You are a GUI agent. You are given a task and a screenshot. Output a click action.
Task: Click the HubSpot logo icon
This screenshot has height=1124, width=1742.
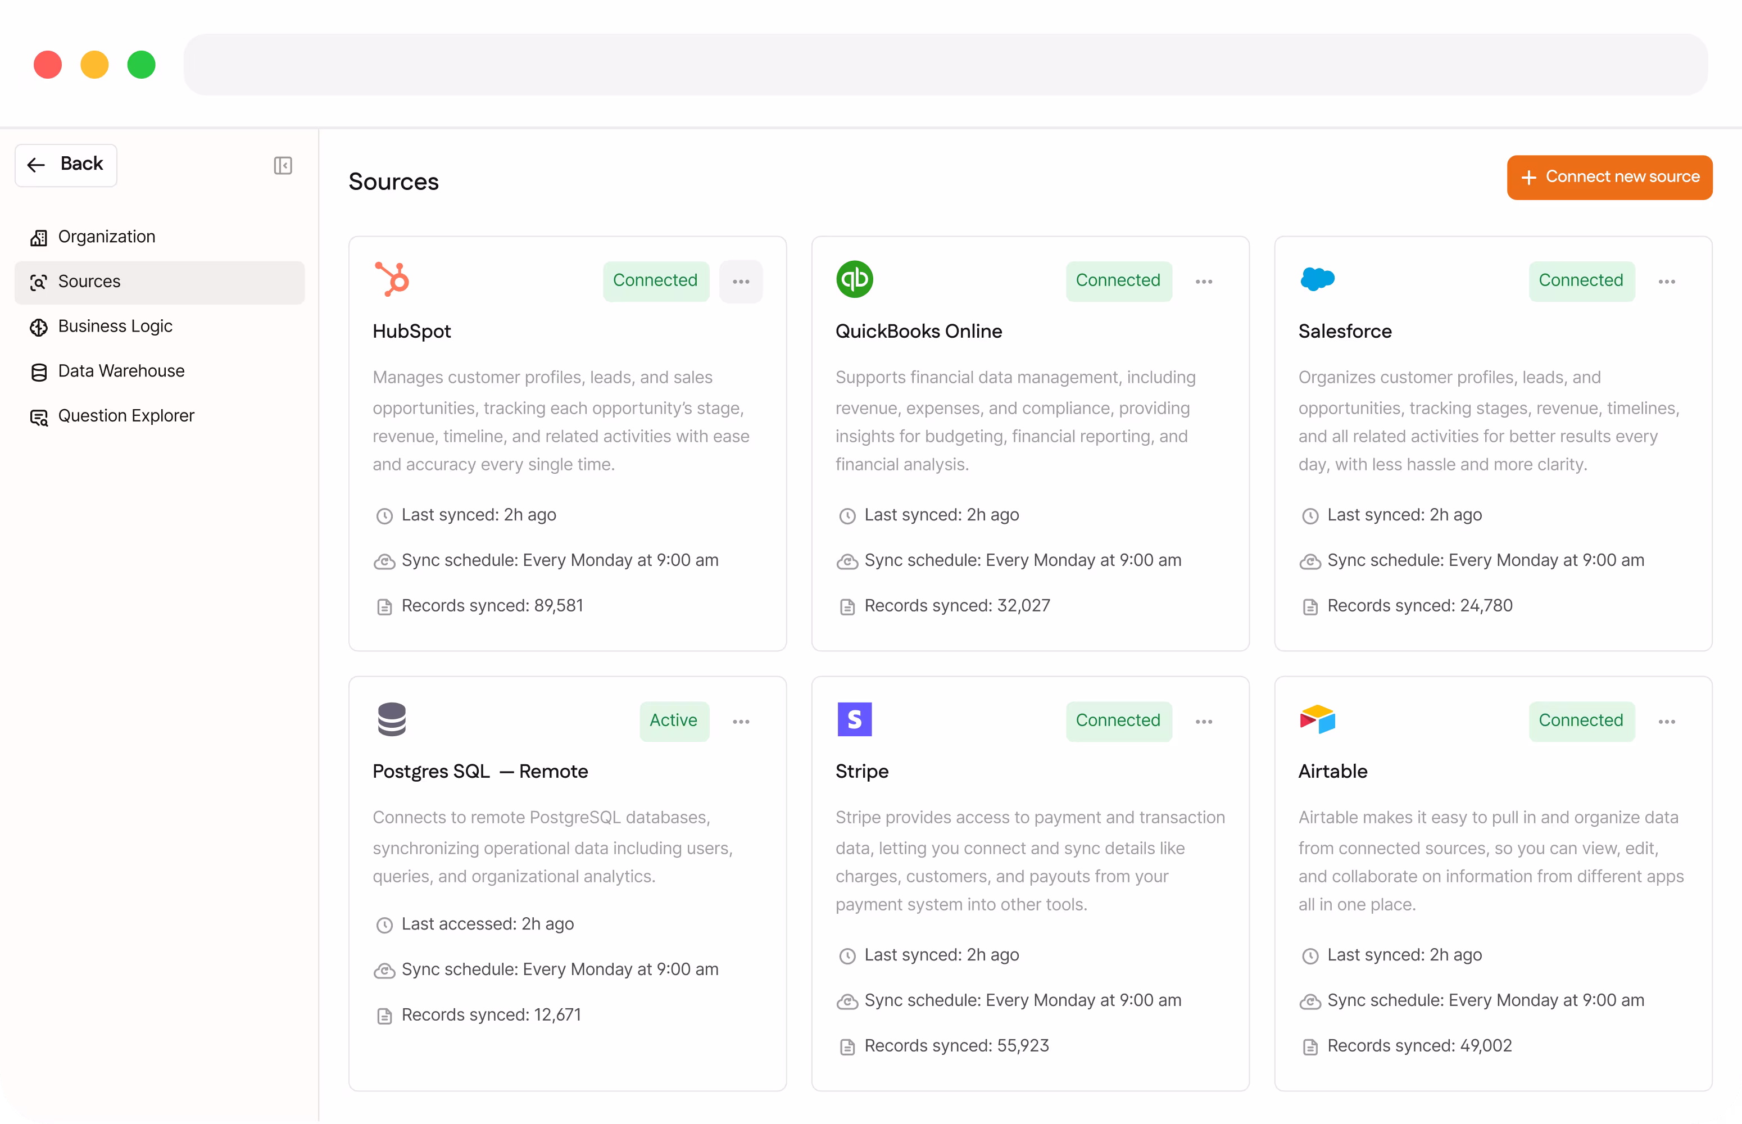pos(392,279)
